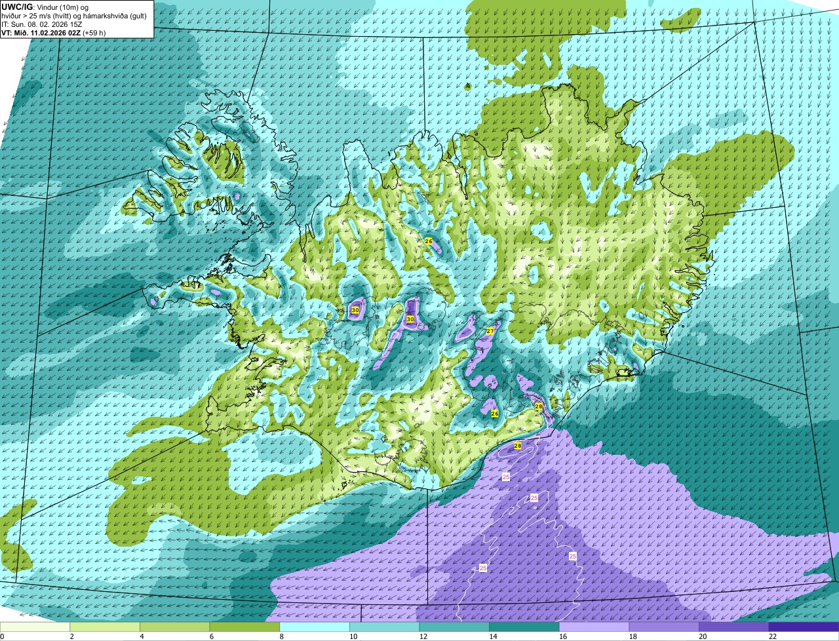Select the lavender 16–18 m/s legend swatch
Screen dimensions: 839x641
(x=594, y=627)
